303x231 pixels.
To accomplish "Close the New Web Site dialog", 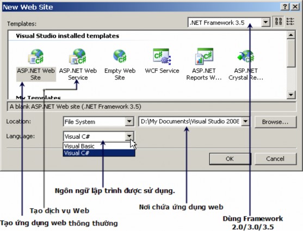I will [295, 7].
